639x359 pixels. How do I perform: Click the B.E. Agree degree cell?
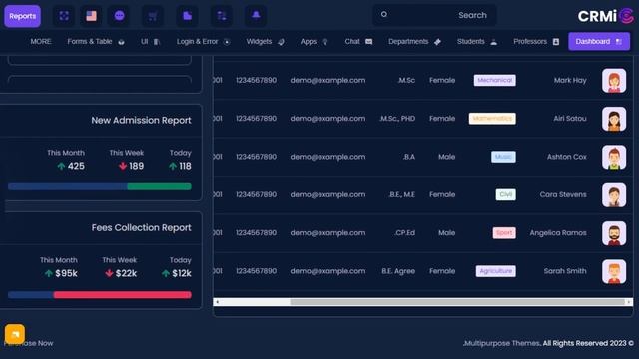click(x=398, y=271)
